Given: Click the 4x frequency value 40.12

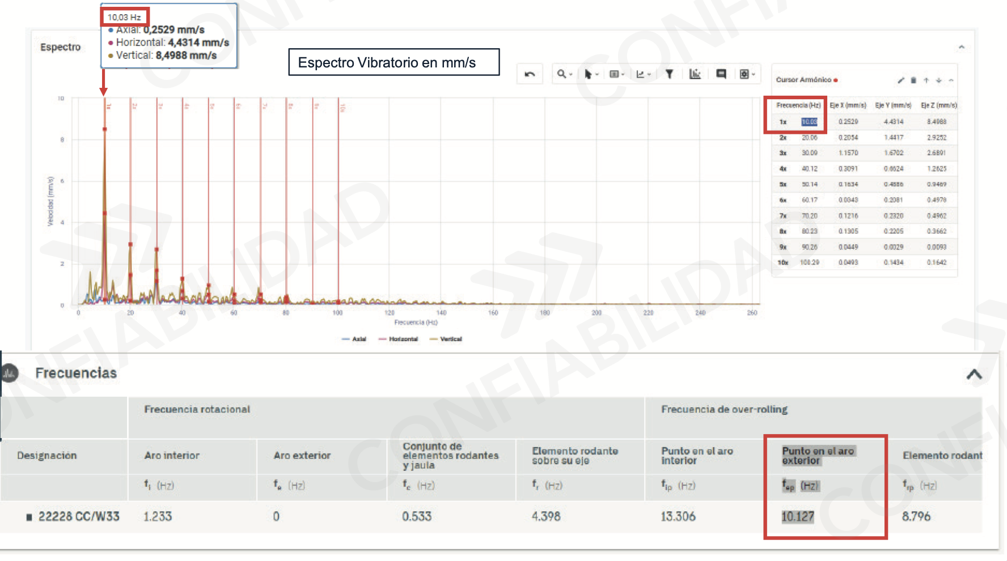Looking at the screenshot, I should click(x=809, y=169).
